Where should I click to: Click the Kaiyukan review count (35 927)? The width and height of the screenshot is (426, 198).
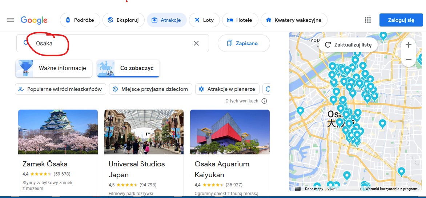234,185
